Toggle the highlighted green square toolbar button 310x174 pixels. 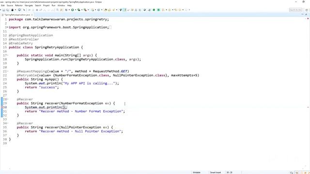(158, 10)
